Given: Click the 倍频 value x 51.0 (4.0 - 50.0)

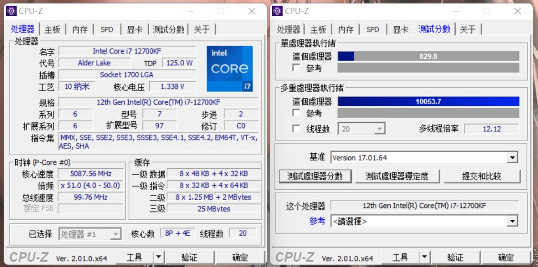Looking at the screenshot, I should (91, 185).
